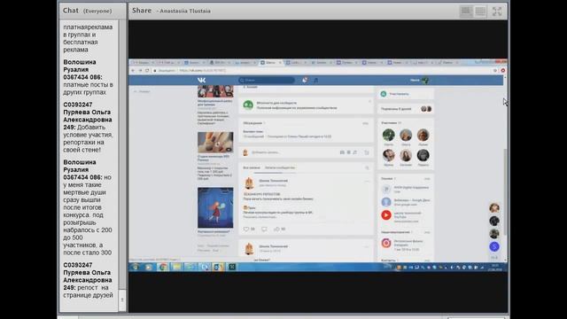Click the second post's author name

pos(274,246)
